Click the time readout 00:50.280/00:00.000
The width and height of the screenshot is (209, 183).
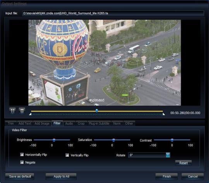pyautogui.click(x=185, y=113)
